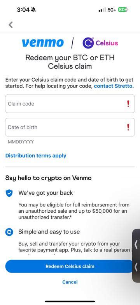The image size is (140, 305).
Task: Tap the Redeem Celsius claim button
Action: (70, 266)
